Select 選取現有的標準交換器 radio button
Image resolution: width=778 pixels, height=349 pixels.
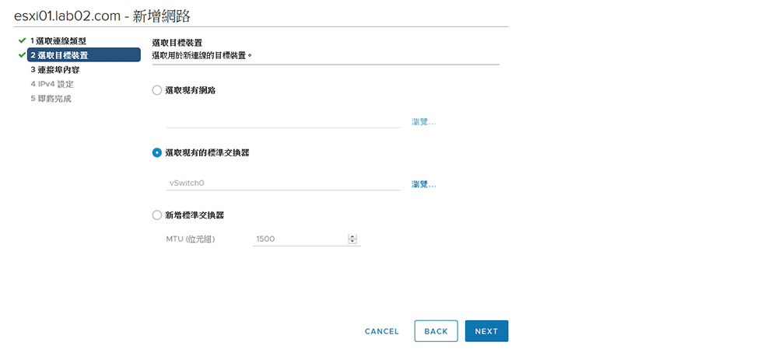coord(157,152)
